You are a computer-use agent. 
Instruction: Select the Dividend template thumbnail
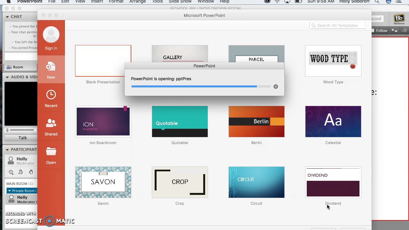[x=333, y=182]
